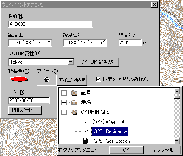The image size is (183, 156).
Task: Click the キャンセル button
Action: point(163,150)
